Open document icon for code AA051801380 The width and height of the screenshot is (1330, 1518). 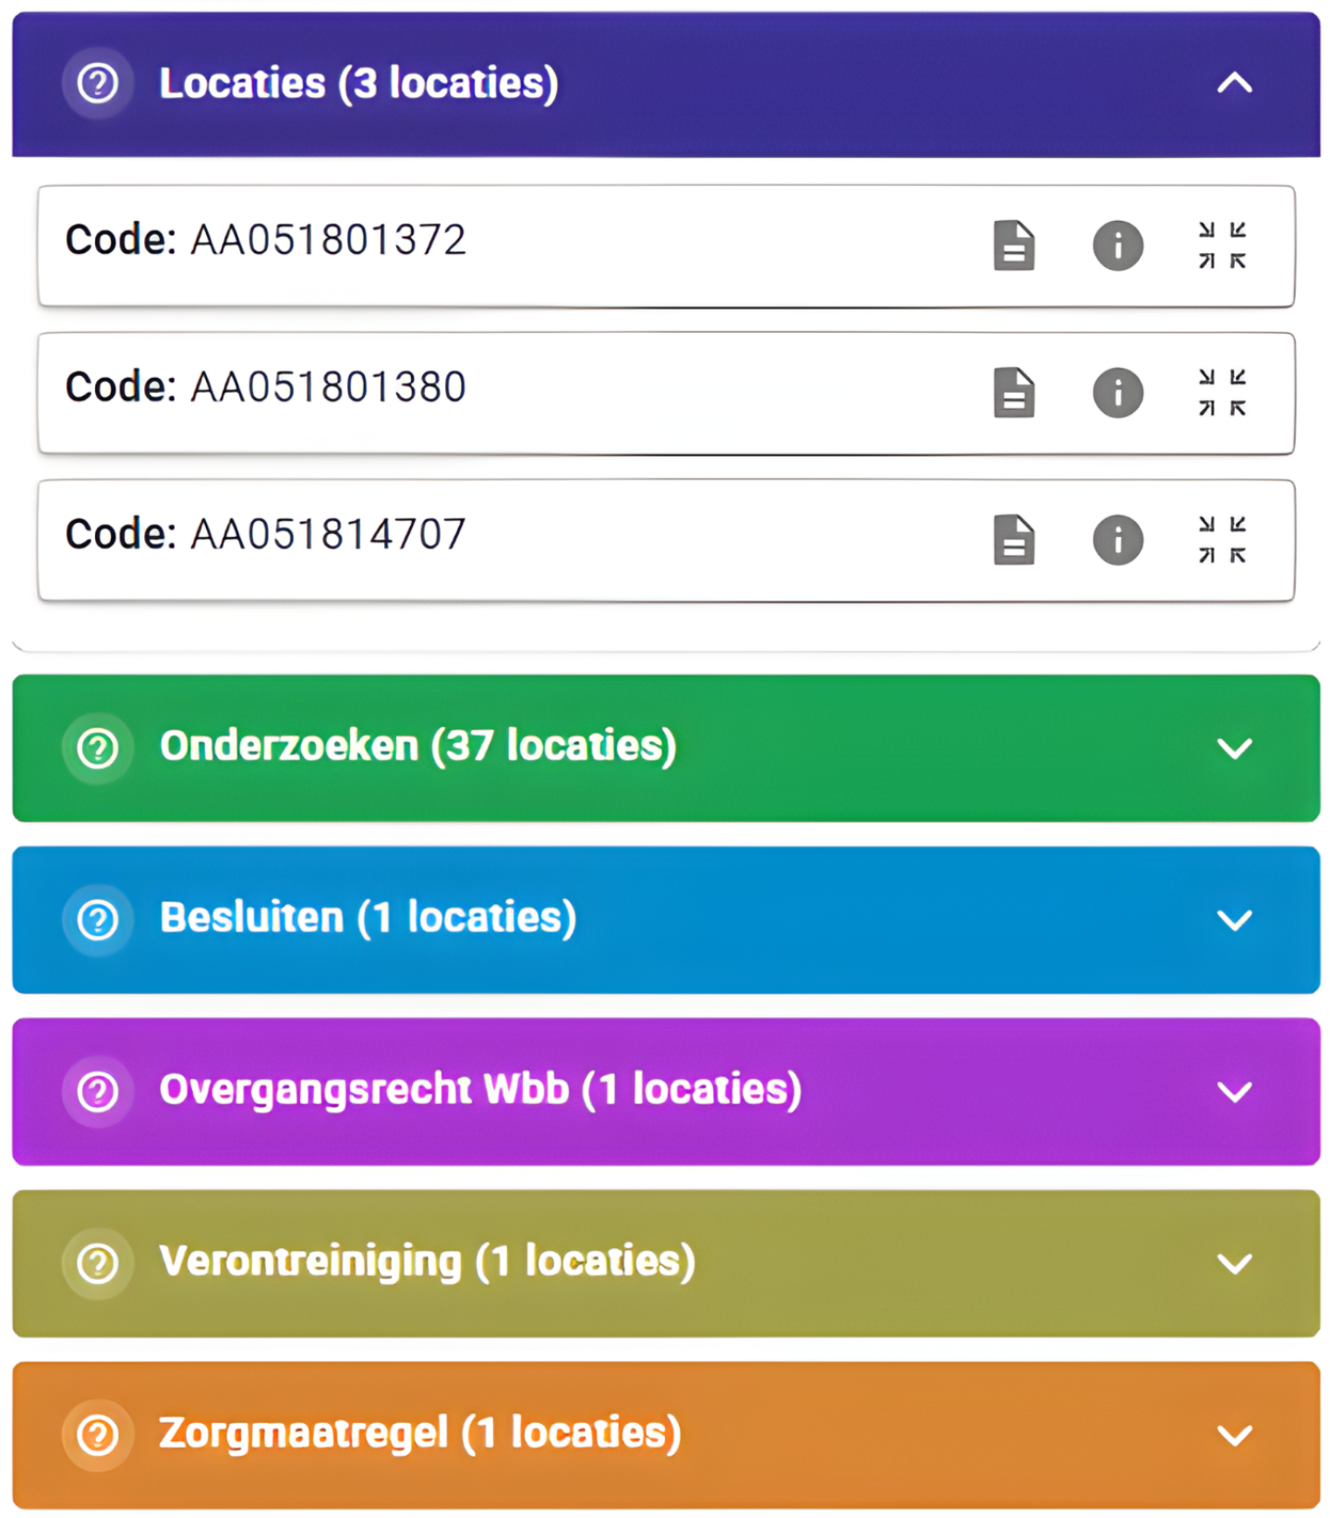[1013, 393]
